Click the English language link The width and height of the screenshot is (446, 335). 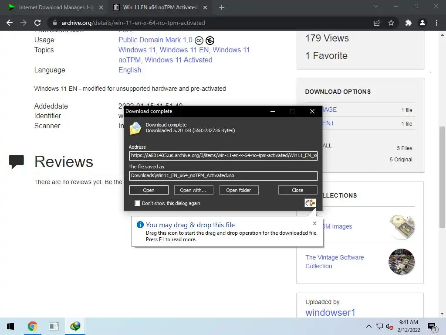[x=130, y=70]
